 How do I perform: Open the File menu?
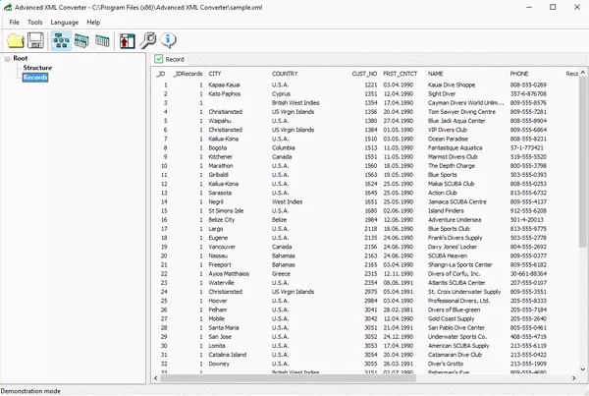tap(15, 22)
